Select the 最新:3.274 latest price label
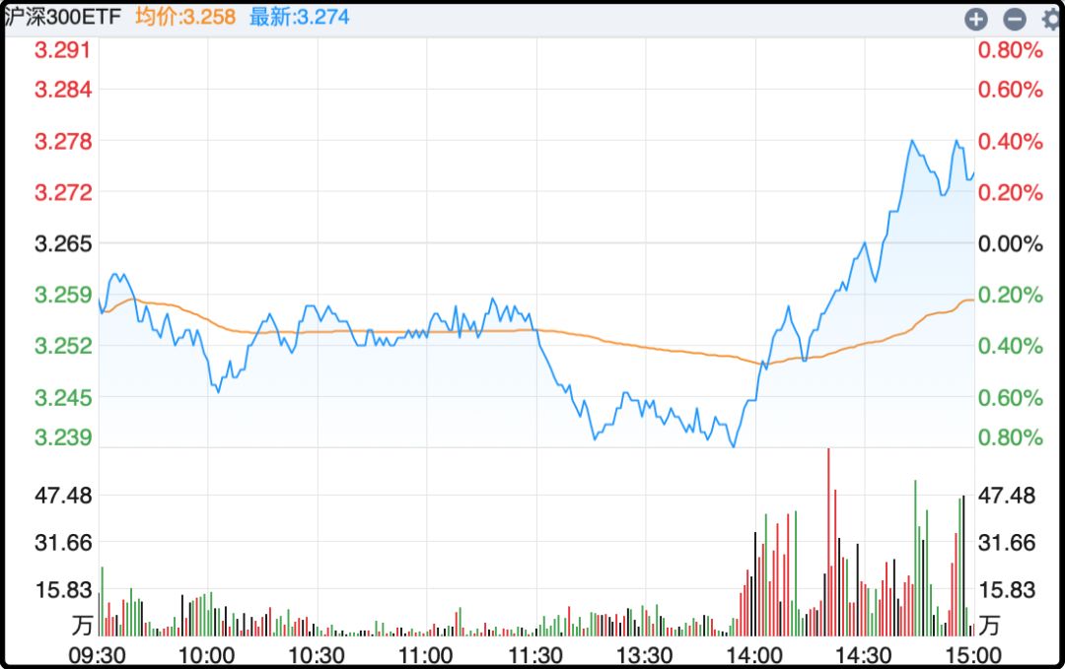This screenshot has width=1065, height=669. [x=299, y=17]
